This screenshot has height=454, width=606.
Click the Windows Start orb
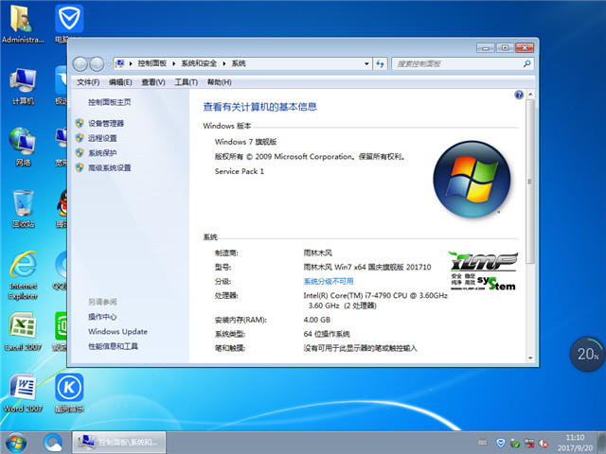16,443
